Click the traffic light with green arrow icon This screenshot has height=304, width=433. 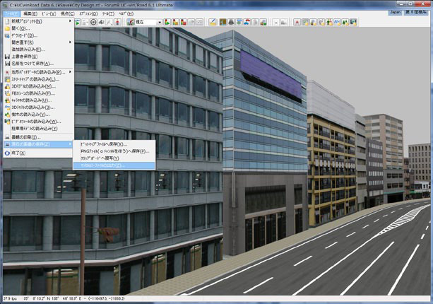[x=167, y=22]
